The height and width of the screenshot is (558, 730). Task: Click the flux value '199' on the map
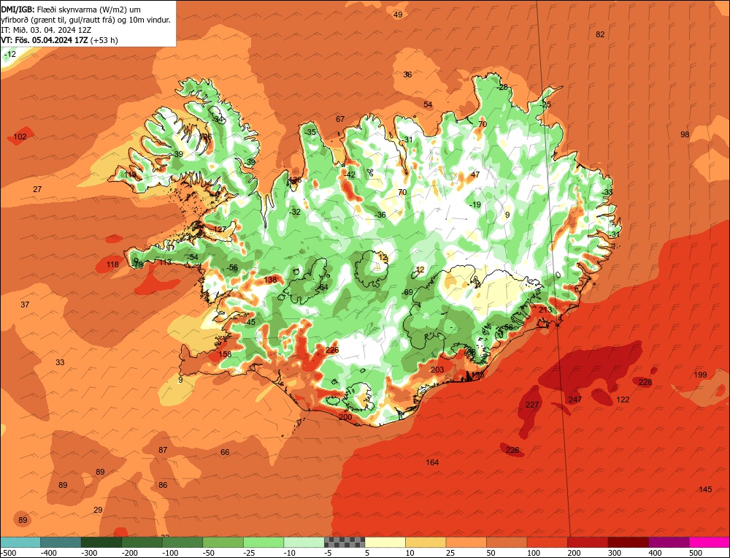(700, 375)
